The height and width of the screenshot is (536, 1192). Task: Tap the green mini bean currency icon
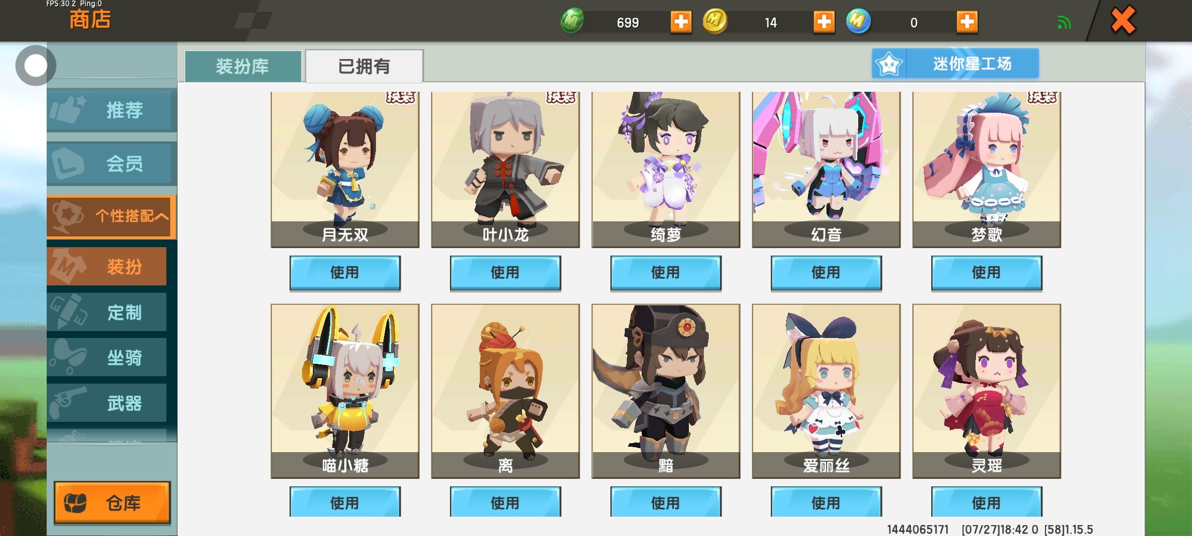572,21
